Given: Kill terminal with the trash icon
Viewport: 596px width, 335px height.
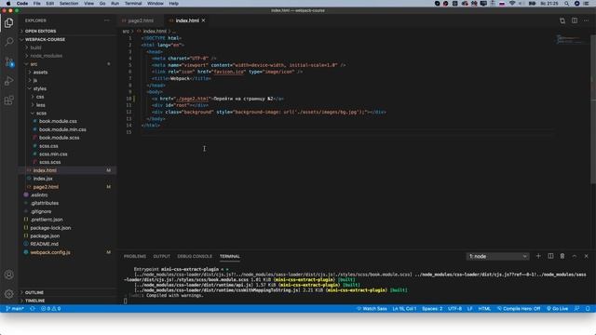Looking at the screenshot, I should pyautogui.click(x=562, y=257).
